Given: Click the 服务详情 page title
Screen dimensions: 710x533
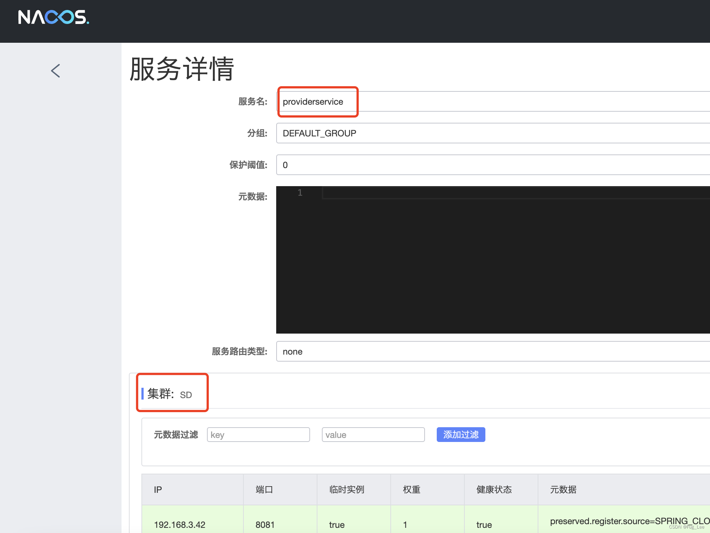Looking at the screenshot, I should [x=182, y=69].
